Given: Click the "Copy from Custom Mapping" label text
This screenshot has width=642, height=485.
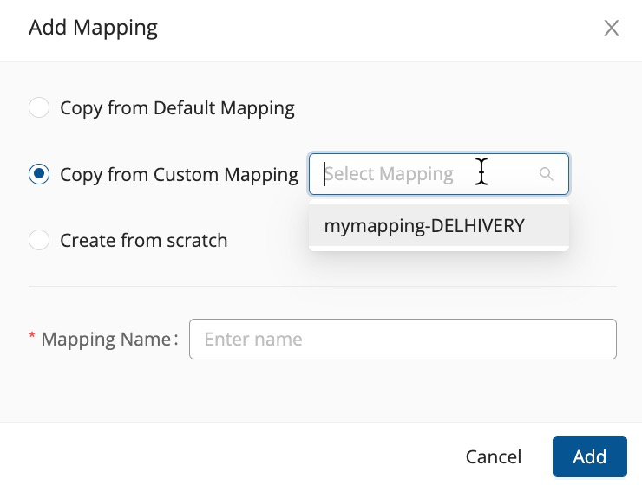Looking at the screenshot, I should pyautogui.click(x=179, y=174).
